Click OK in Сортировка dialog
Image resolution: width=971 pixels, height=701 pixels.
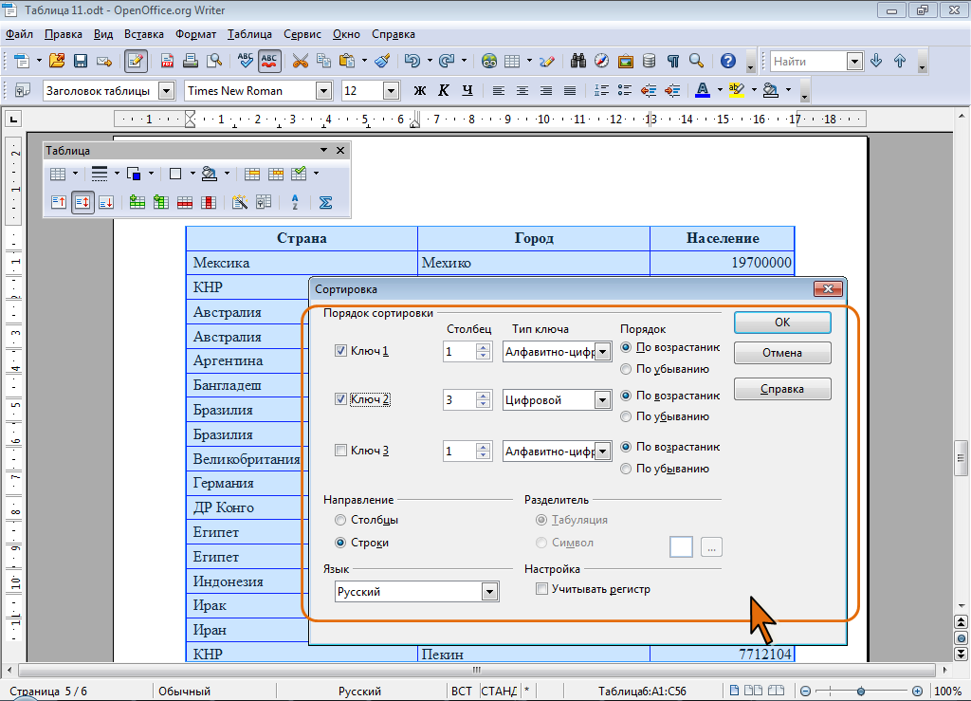(x=782, y=322)
